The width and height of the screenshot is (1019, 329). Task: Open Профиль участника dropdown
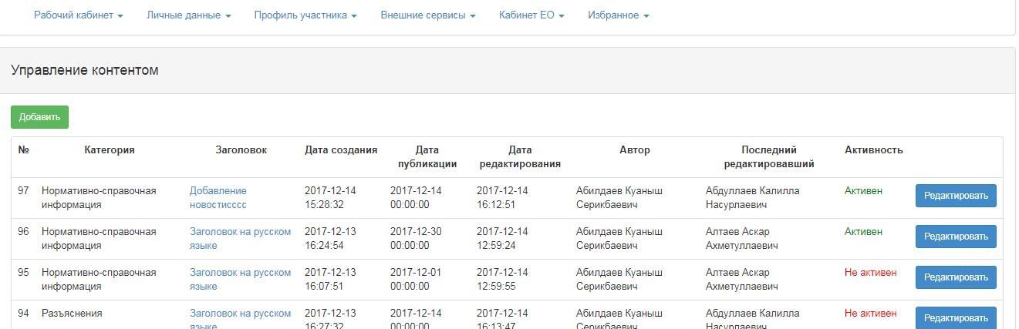[x=305, y=15]
